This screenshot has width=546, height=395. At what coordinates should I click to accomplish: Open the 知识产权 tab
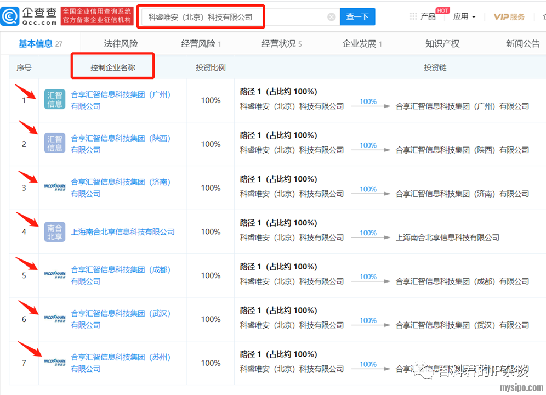tap(442, 44)
